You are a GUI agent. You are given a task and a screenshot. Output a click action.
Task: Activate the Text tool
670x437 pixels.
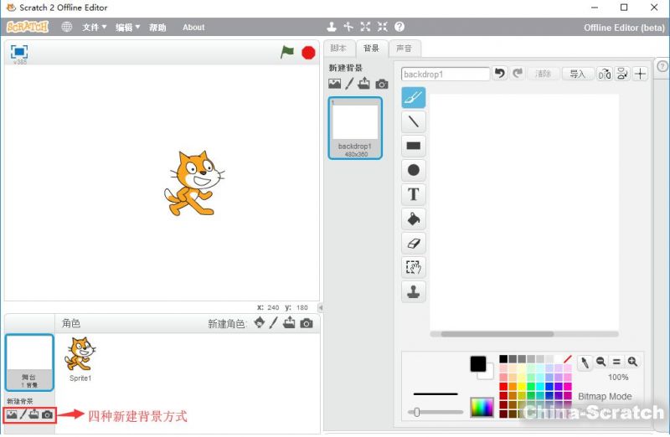pyautogui.click(x=414, y=195)
